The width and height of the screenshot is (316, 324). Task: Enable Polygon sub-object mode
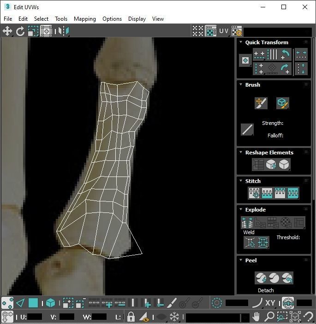click(33, 303)
